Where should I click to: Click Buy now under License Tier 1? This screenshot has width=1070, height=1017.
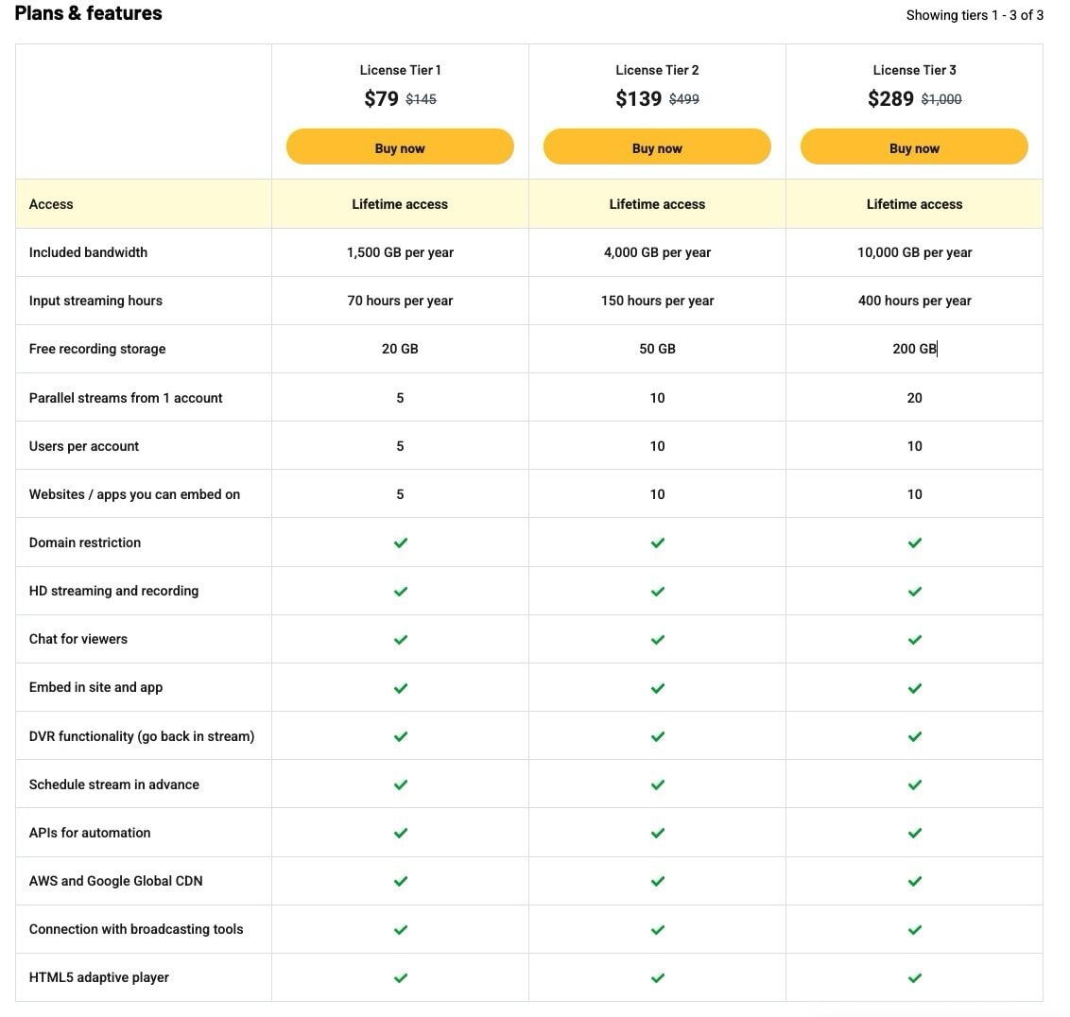(x=400, y=147)
